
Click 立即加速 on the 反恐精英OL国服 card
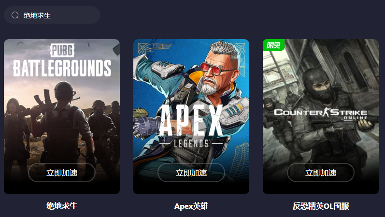pos(321,173)
